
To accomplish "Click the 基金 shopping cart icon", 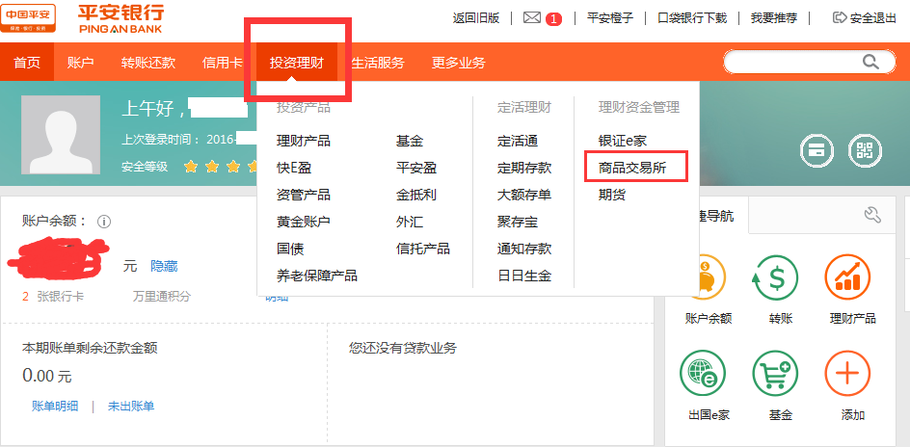I will 775,374.
